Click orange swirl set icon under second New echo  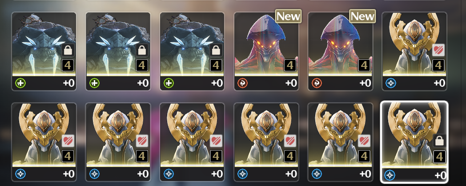(317, 83)
